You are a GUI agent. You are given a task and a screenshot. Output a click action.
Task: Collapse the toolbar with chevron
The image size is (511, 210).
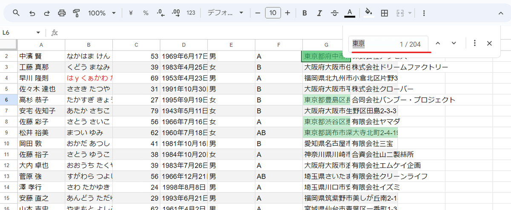tap(500, 13)
